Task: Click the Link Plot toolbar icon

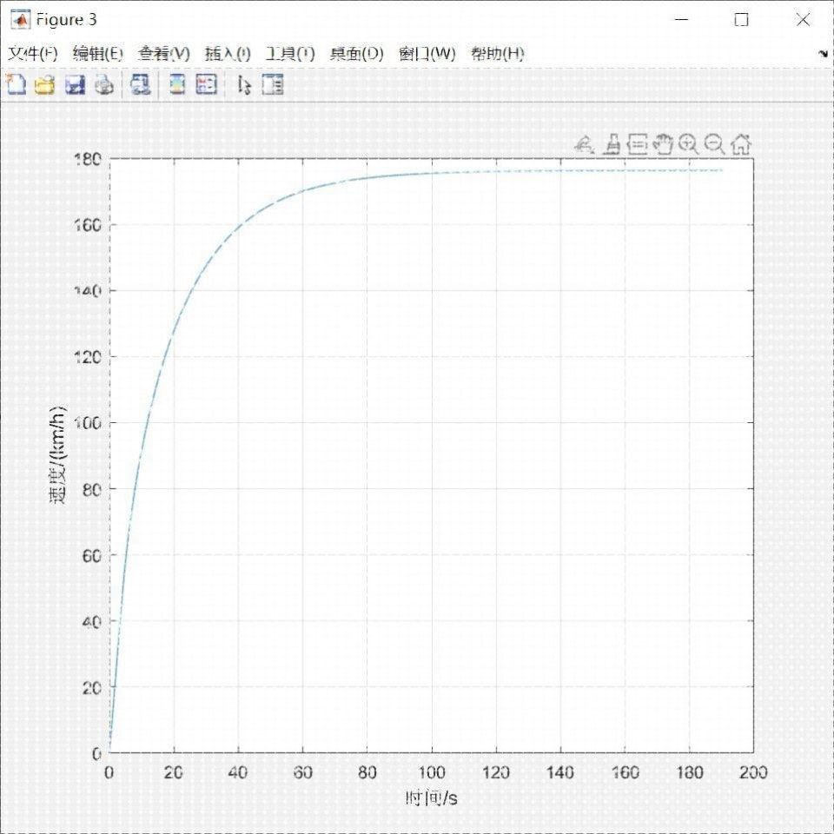Action: (x=140, y=84)
